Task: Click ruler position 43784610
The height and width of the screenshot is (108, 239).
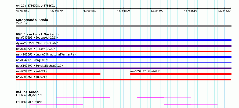Action: tap(191, 11)
